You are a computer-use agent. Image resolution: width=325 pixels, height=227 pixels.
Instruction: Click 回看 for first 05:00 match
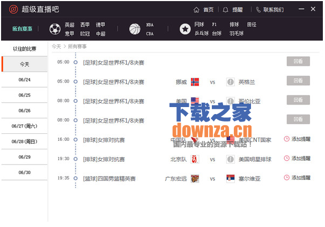pos(298,61)
